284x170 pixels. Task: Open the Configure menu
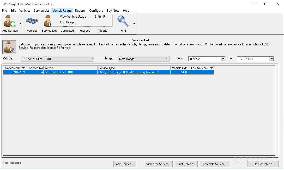coord(96,11)
